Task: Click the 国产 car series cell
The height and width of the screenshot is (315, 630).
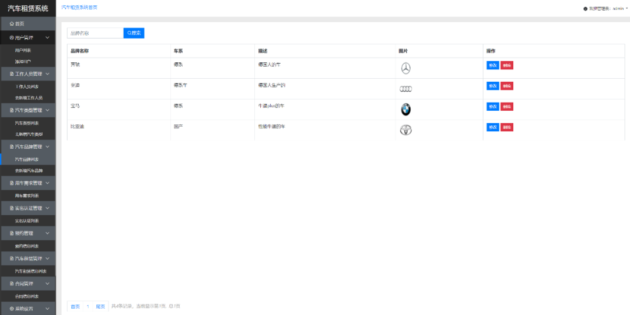Action: (x=212, y=130)
